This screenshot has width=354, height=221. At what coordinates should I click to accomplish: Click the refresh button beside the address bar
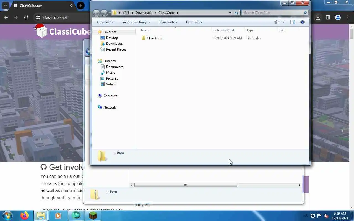click(x=236, y=13)
